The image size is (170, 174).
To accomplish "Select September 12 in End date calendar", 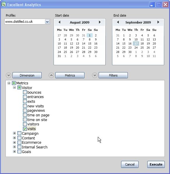I will [148, 39].
